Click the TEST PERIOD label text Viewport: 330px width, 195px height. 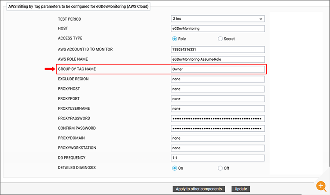(x=70, y=19)
